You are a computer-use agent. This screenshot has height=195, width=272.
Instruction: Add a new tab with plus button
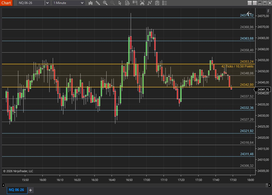pos(30,190)
